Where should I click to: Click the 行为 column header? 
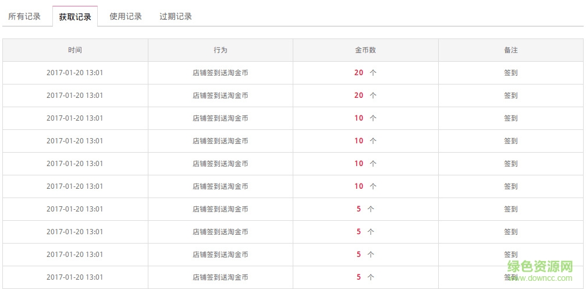(x=221, y=50)
